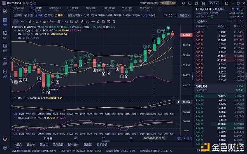Open the skin shirt icon
The width and height of the screenshot is (247, 154).
[196, 3]
